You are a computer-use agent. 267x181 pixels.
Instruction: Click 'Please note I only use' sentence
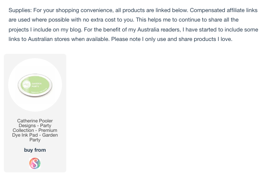(x=139, y=39)
